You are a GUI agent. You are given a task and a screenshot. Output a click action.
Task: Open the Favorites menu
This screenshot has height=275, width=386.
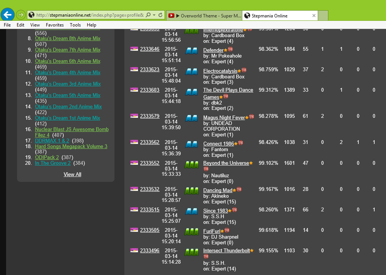(55, 25)
